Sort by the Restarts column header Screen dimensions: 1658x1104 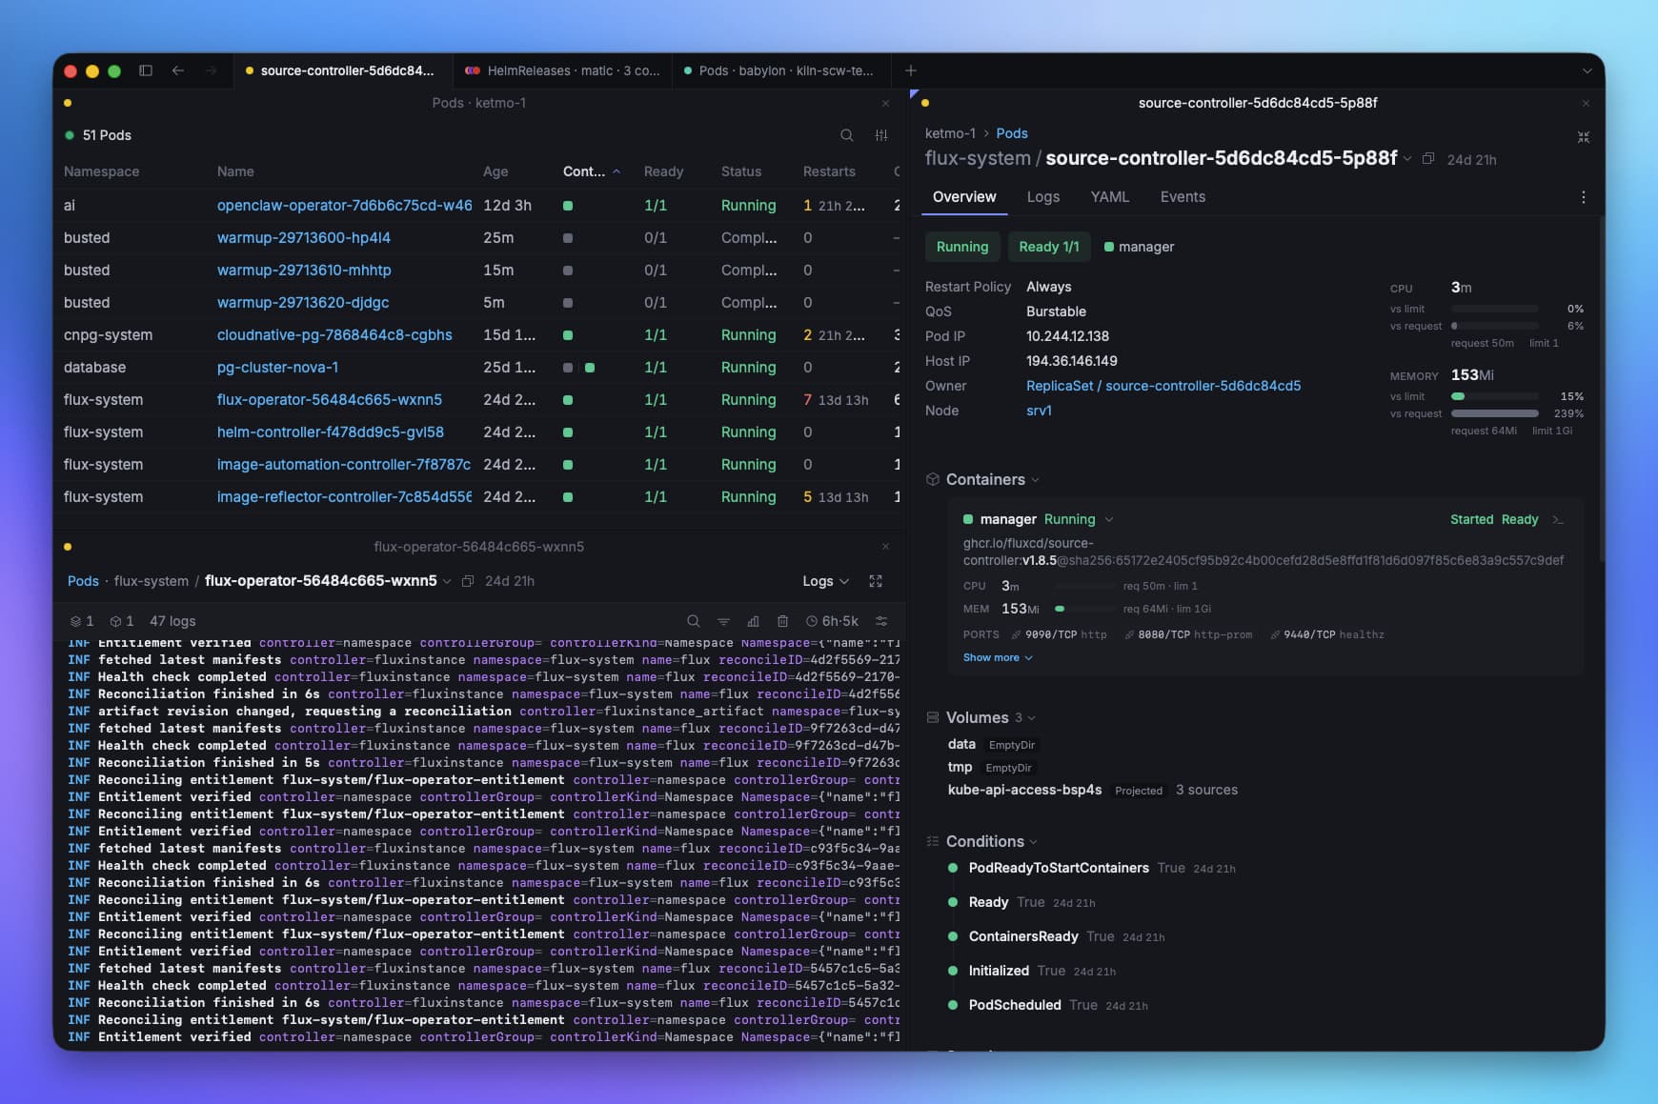pos(829,171)
